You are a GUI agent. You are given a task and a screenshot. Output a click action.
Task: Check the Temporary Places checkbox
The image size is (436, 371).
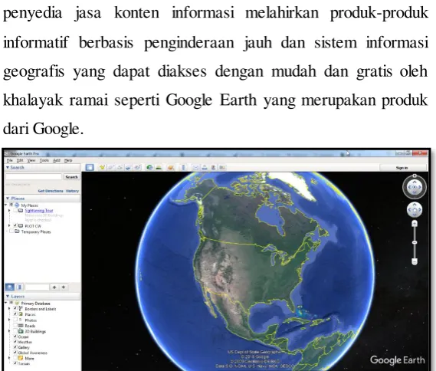(11, 231)
